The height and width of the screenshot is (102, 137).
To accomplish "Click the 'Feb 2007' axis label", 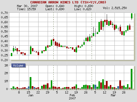I will click(x=72, y=97).
